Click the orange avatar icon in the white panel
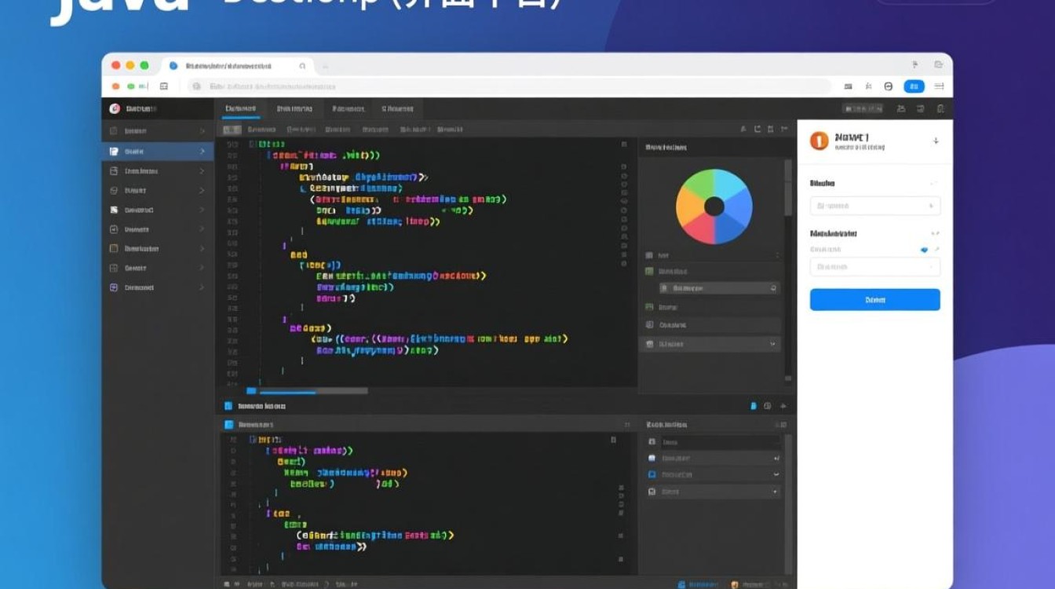 tap(819, 141)
